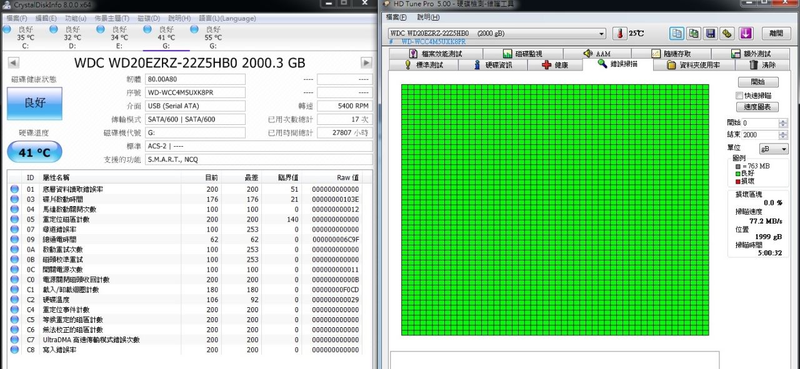Open the 單位 gB unit dropdown
800x369 pixels.
pyautogui.click(x=774, y=149)
